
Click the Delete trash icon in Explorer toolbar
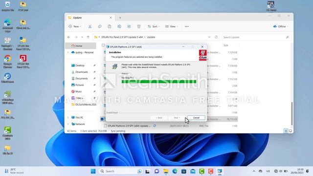point(139,26)
